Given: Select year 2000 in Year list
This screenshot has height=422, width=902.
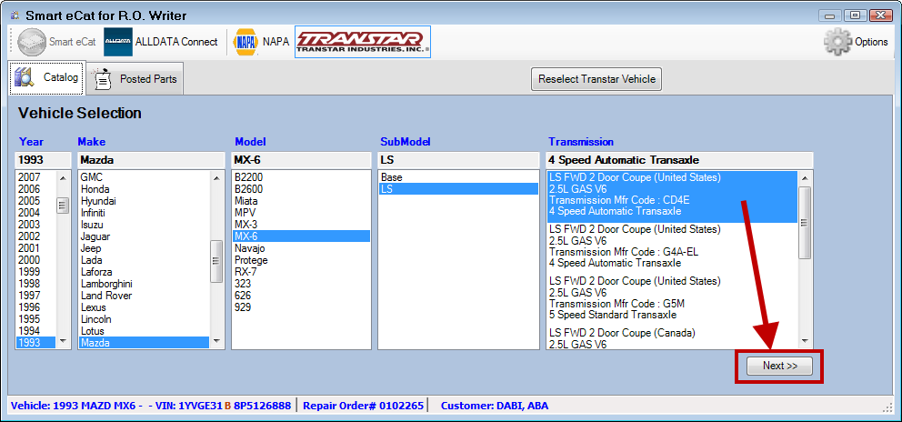Looking at the screenshot, I should point(29,259).
